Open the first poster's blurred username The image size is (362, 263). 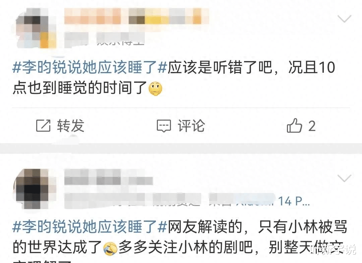137,16
